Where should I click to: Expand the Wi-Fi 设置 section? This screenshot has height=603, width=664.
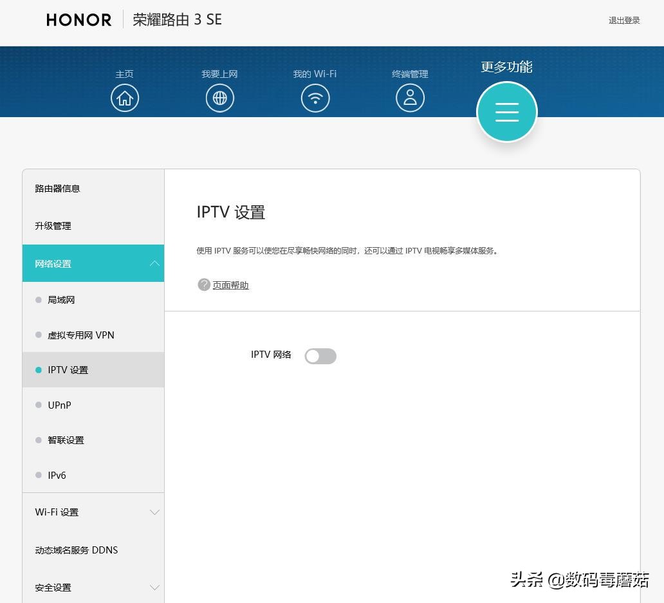[93, 512]
